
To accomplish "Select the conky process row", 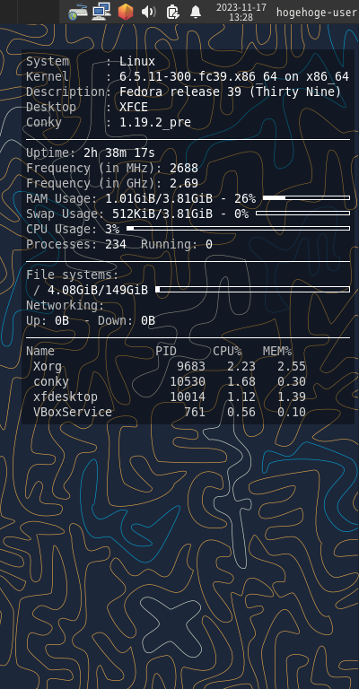I will click(x=166, y=382).
